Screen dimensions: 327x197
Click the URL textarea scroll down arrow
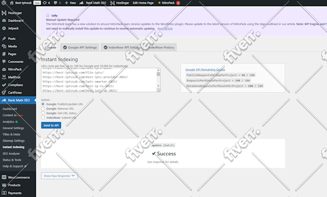(x=158, y=86)
